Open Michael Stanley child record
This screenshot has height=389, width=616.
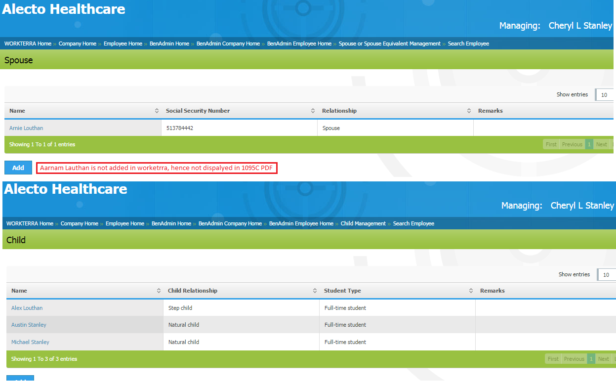click(30, 342)
